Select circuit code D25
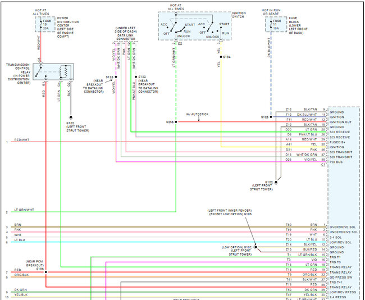Screen dimensions: 365x300 pos(289,160)
